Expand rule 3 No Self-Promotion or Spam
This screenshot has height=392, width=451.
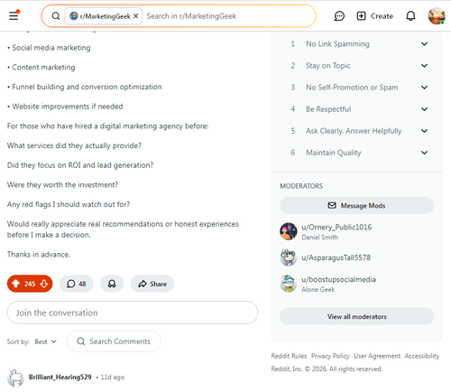[x=358, y=88]
